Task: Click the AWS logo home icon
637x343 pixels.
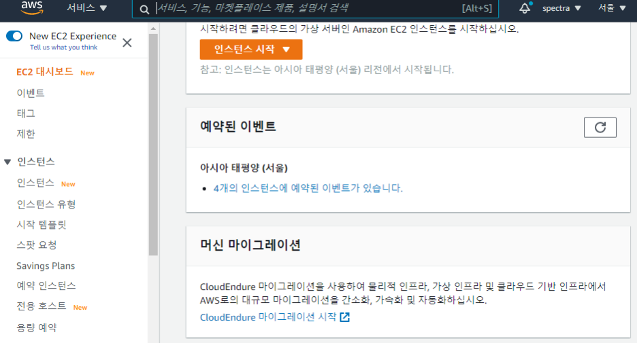Action: click(32, 7)
